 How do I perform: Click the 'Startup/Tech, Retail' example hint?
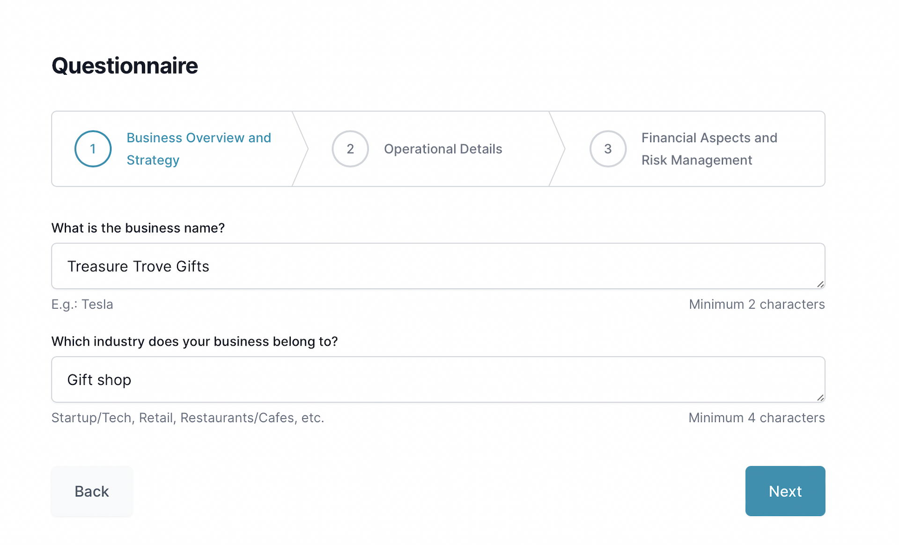coord(187,418)
